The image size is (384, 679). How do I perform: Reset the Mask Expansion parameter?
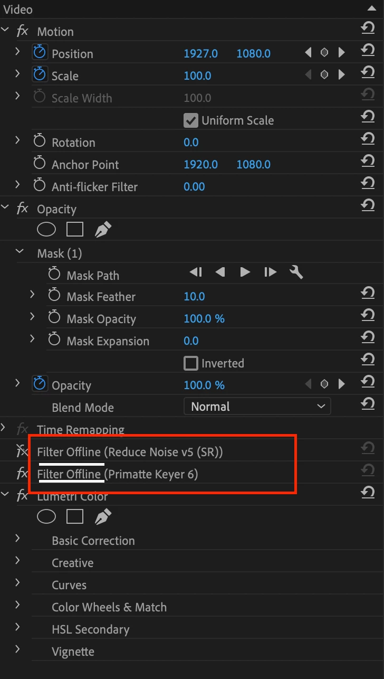click(368, 337)
